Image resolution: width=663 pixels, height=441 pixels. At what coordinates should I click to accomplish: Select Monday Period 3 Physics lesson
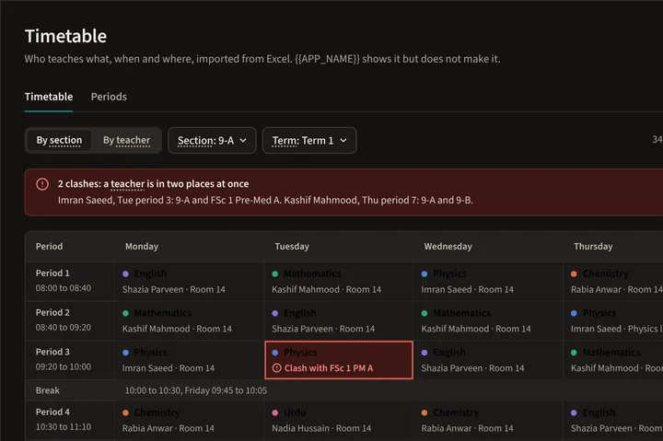pyautogui.click(x=190, y=360)
